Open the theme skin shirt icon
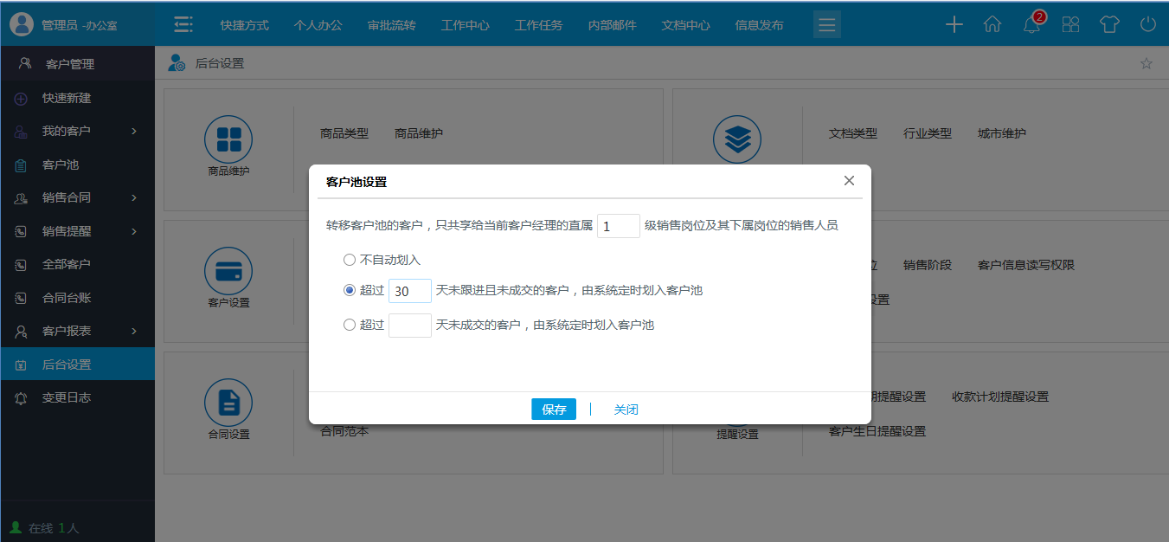Viewport: 1169px width, 542px height. pyautogui.click(x=1109, y=25)
